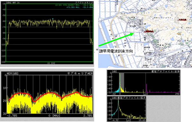The height and width of the screenshot is (122, 192).
Task: Open the 遅延プロファイル:全体 panel title
Action: 166,71
